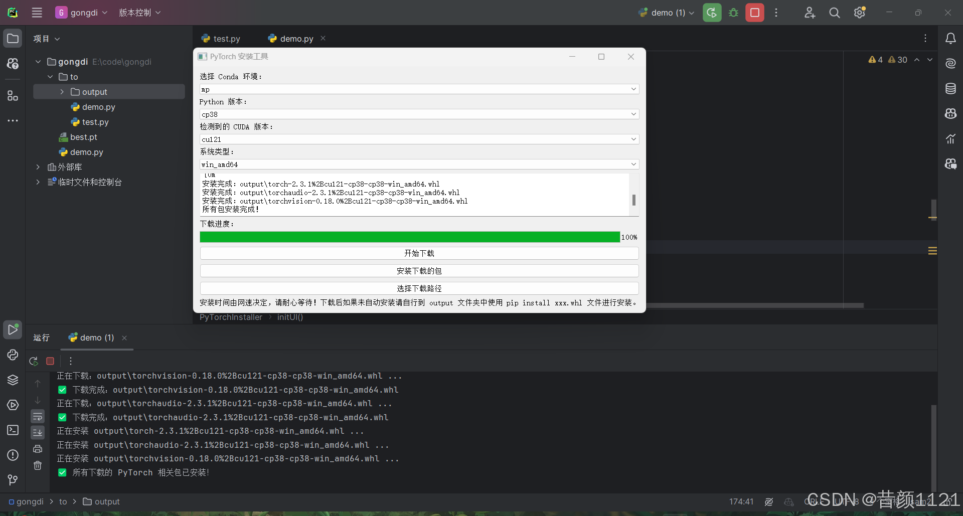Open the gongdi project switcher dropdown
This screenshot has width=963, height=516.
(81, 13)
